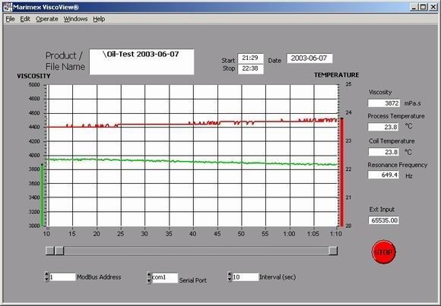Open the Edit menu
Image resolution: width=441 pixels, height=306 pixels.
pyautogui.click(x=25, y=19)
